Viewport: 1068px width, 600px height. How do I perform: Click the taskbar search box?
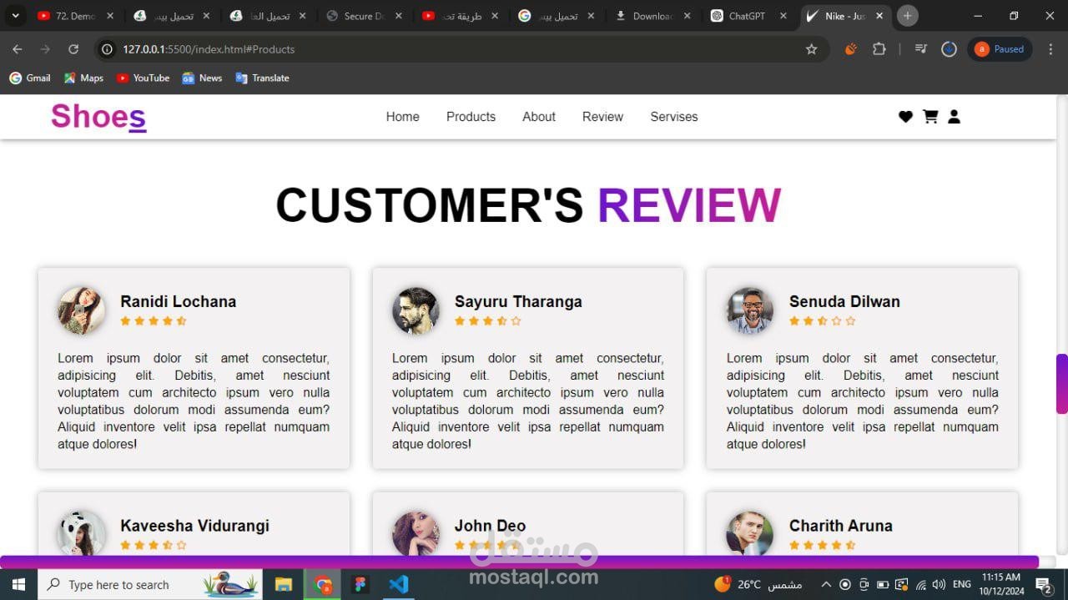[150, 584]
